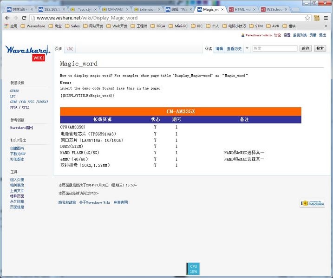Open the STM8 /AVR /PIC /C8051F link
Image resolution: width=333 pixels, height=278 pixels.
[x=29, y=102]
